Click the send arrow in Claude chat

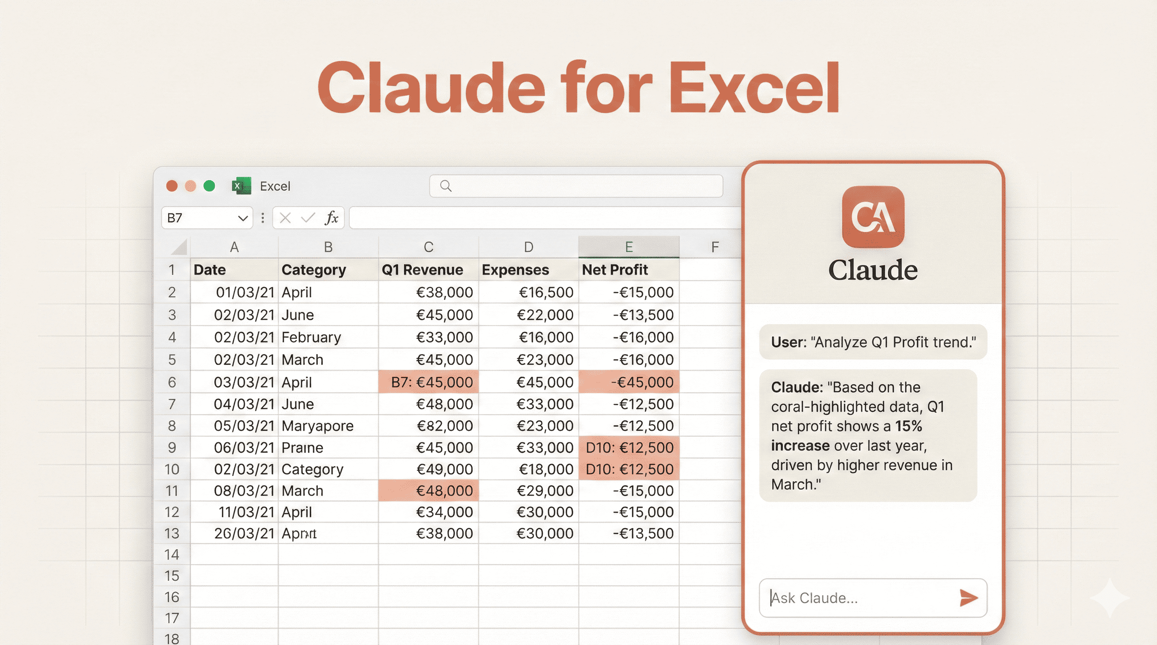click(968, 598)
